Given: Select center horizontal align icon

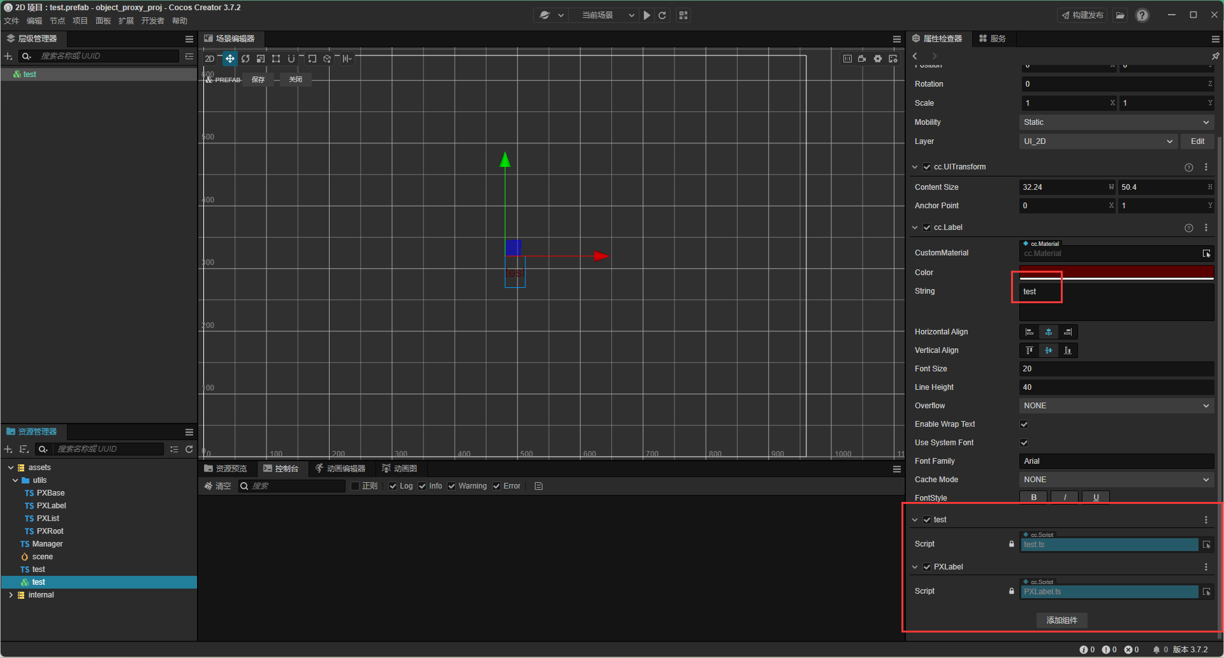Looking at the screenshot, I should 1049,332.
